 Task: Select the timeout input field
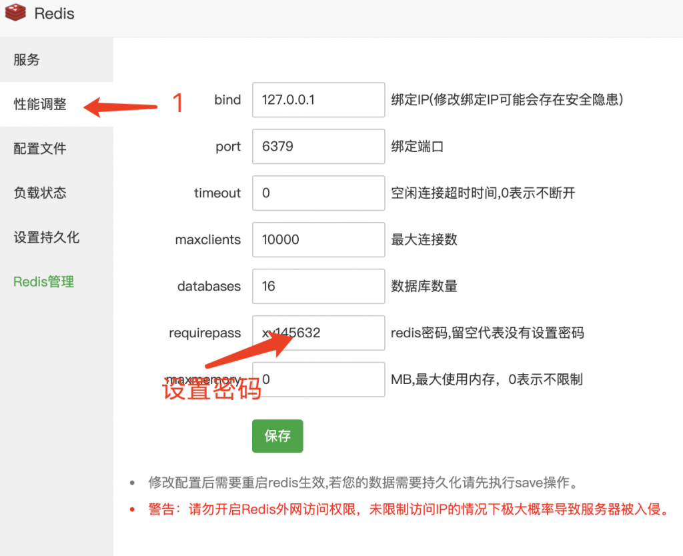pyautogui.click(x=318, y=193)
